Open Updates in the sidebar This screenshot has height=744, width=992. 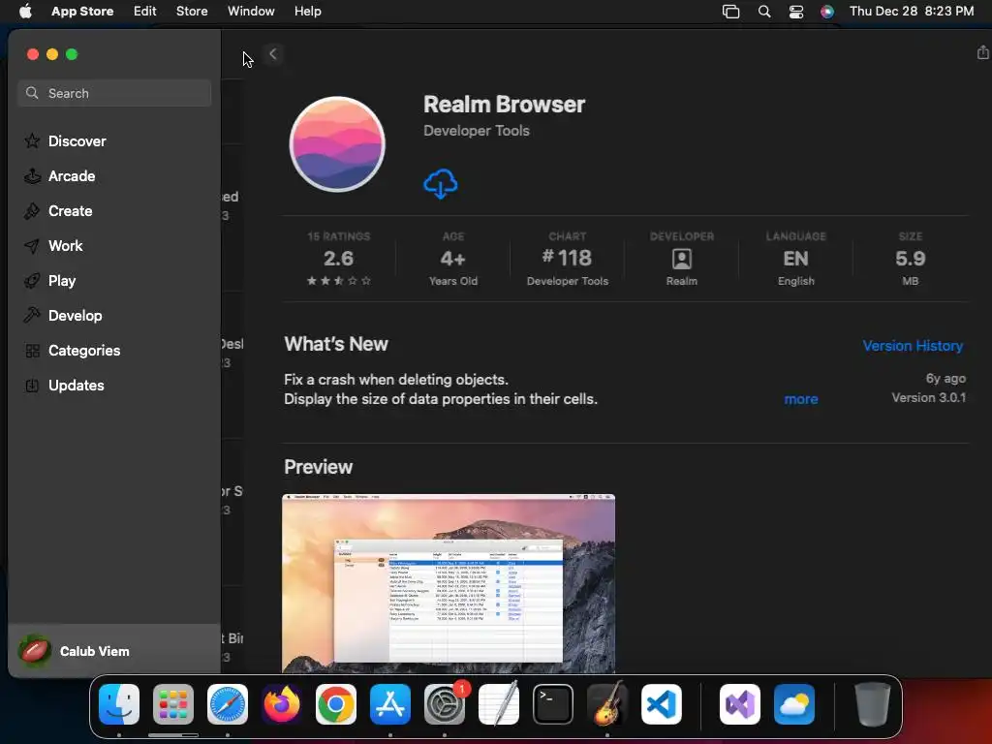[x=76, y=385]
